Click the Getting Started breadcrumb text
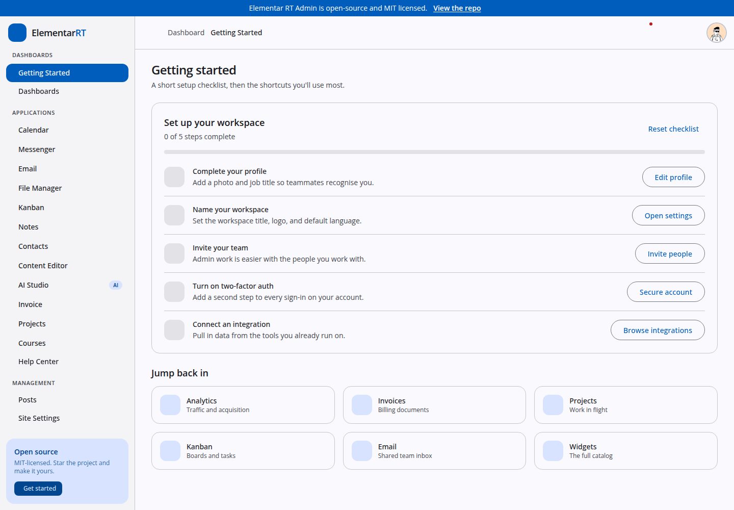Viewport: 734px width, 510px height. [237, 33]
